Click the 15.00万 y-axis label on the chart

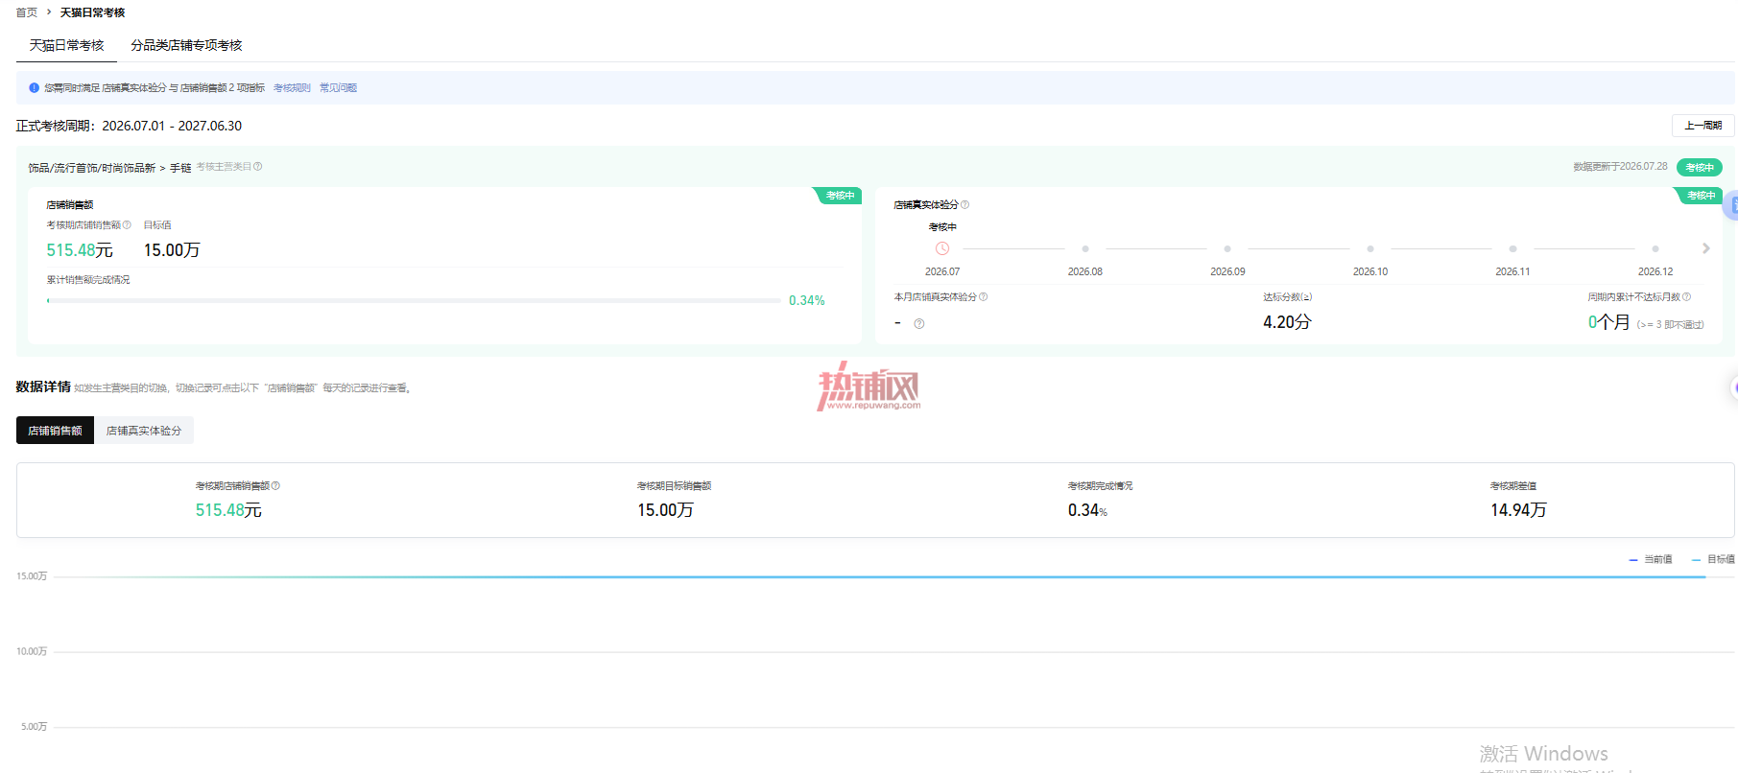pyautogui.click(x=32, y=576)
